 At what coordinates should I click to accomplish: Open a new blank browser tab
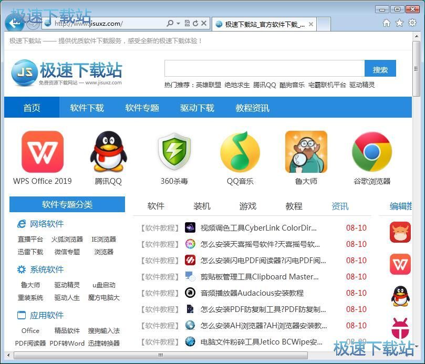(324, 24)
